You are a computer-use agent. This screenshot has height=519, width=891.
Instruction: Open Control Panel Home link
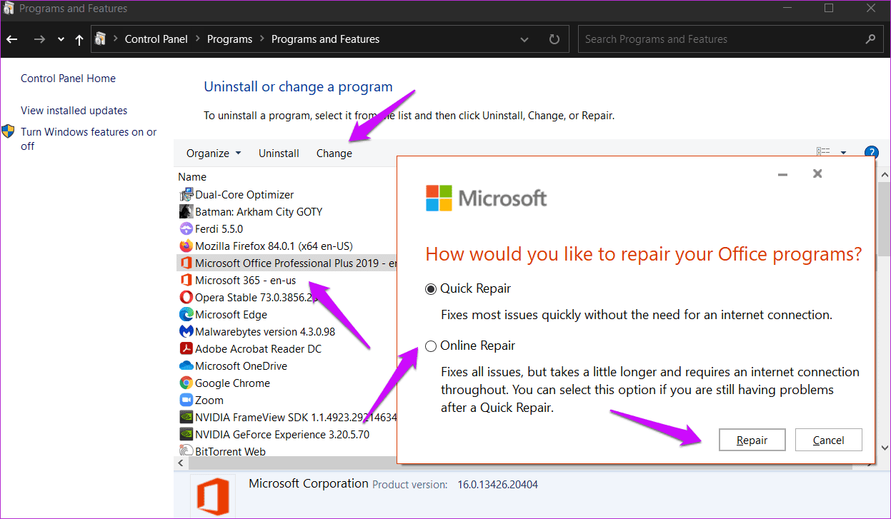tap(68, 79)
